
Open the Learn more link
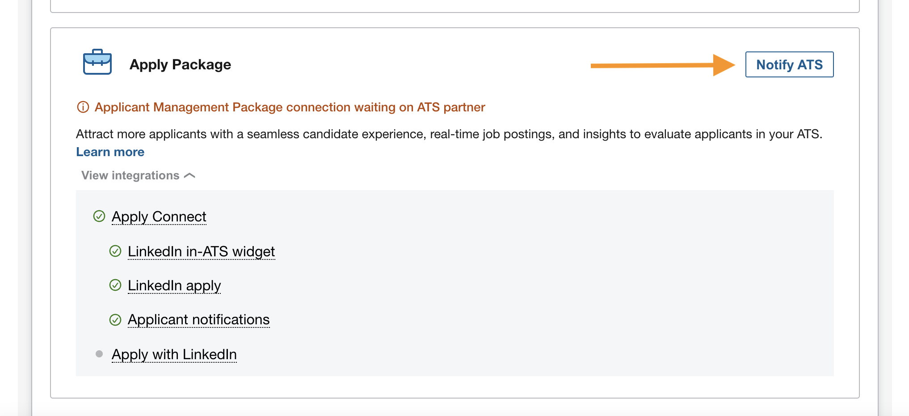coord(110,152)
